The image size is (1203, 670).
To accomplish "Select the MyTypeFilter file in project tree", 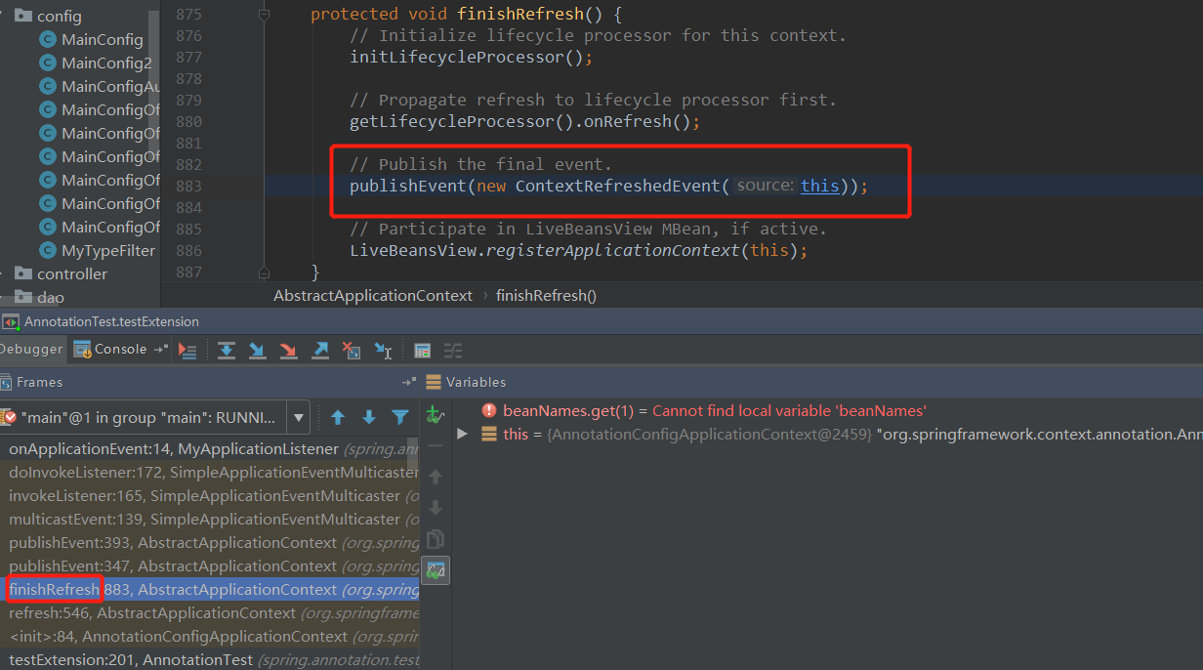I will [107, 251].
